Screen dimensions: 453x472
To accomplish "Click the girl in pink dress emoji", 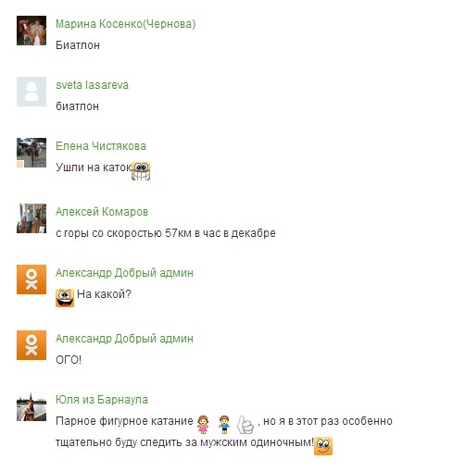I will pos(203,425).
